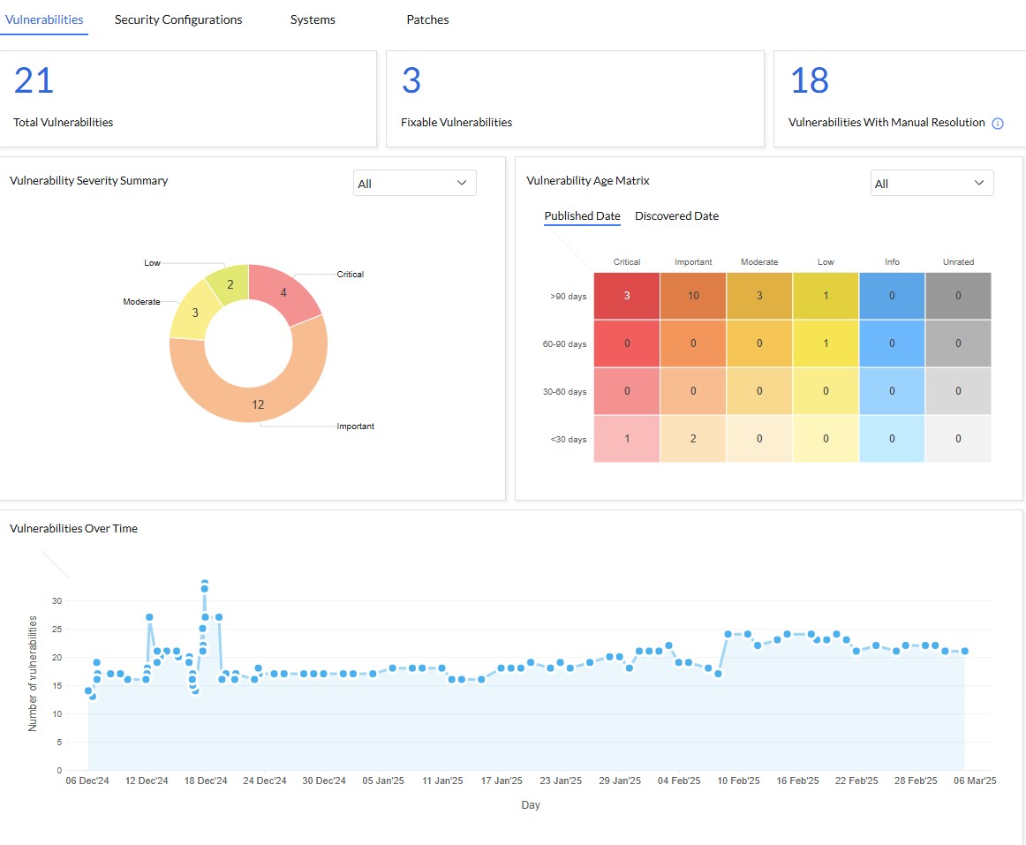Click the Critical >90 days matrix cell
The width and height of the screenshot is (1026, 845).
click(x=627, y=296)
